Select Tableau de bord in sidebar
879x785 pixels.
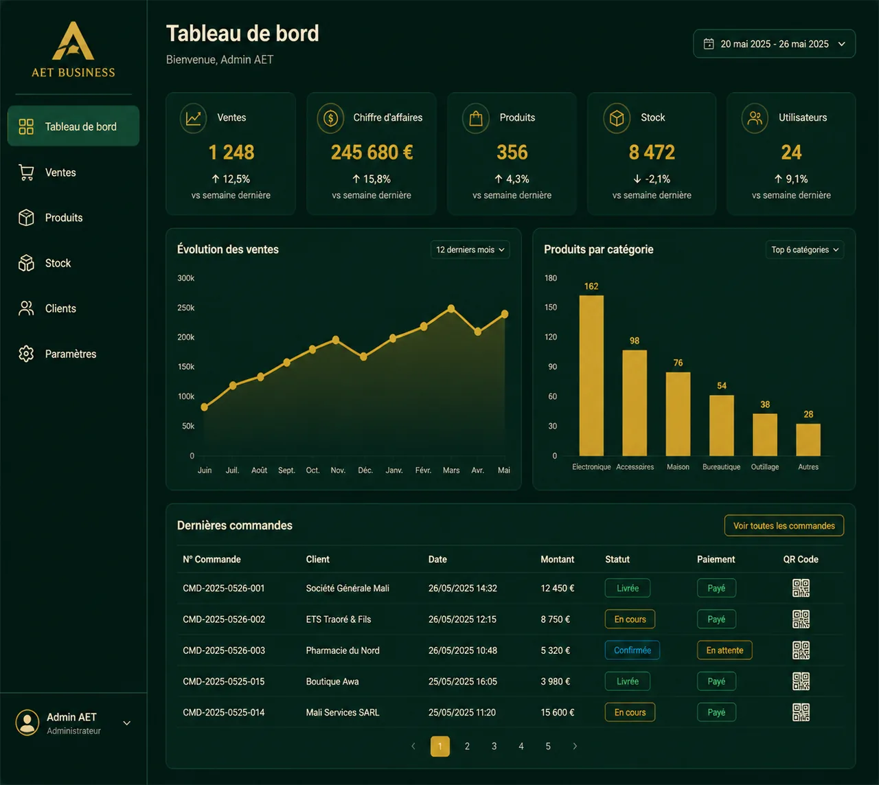click(73, 126)
